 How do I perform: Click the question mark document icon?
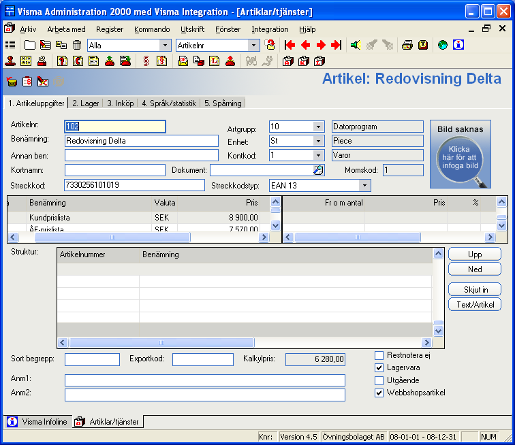pyautogui.click(x=62, y=61)
